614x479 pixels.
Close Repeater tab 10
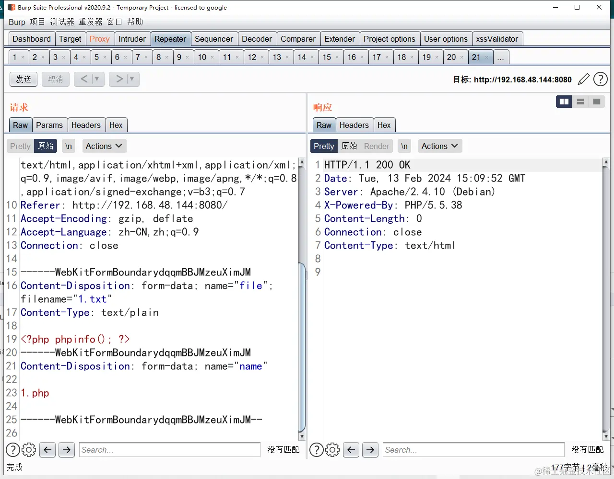pos(212,57)
